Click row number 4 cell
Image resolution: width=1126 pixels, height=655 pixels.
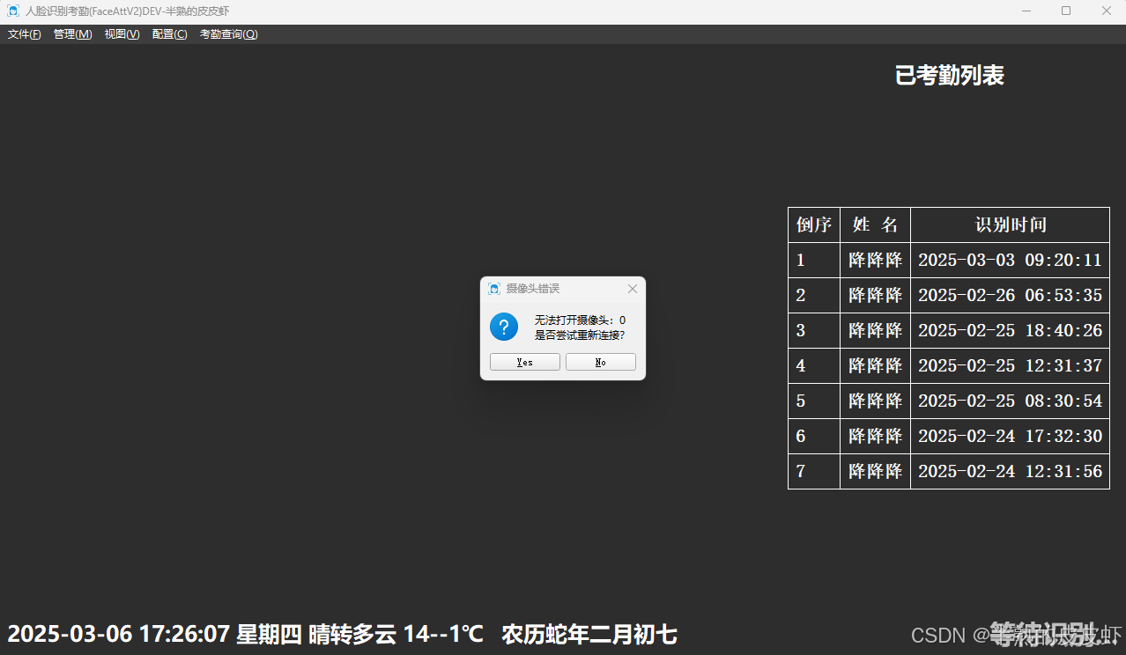click(814, 365)
